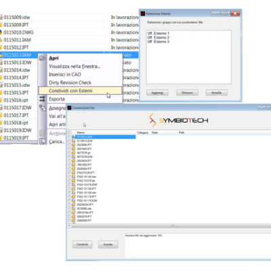The height and width of the screenshot is (271, 271).
Task: Click the part icon of F55210126.IPT
Action: click(x=73, y=173)
